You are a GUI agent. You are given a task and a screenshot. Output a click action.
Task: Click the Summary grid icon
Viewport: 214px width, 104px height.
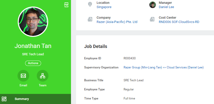(4, 99)
